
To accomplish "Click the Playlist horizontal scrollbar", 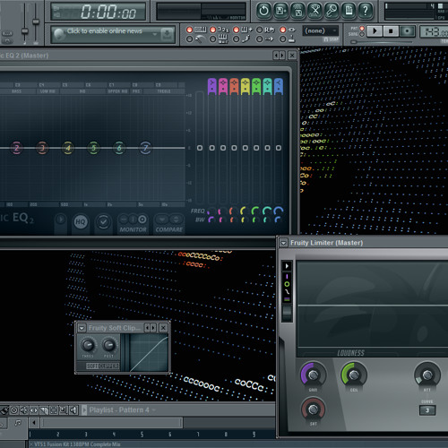I will (112, 423).
